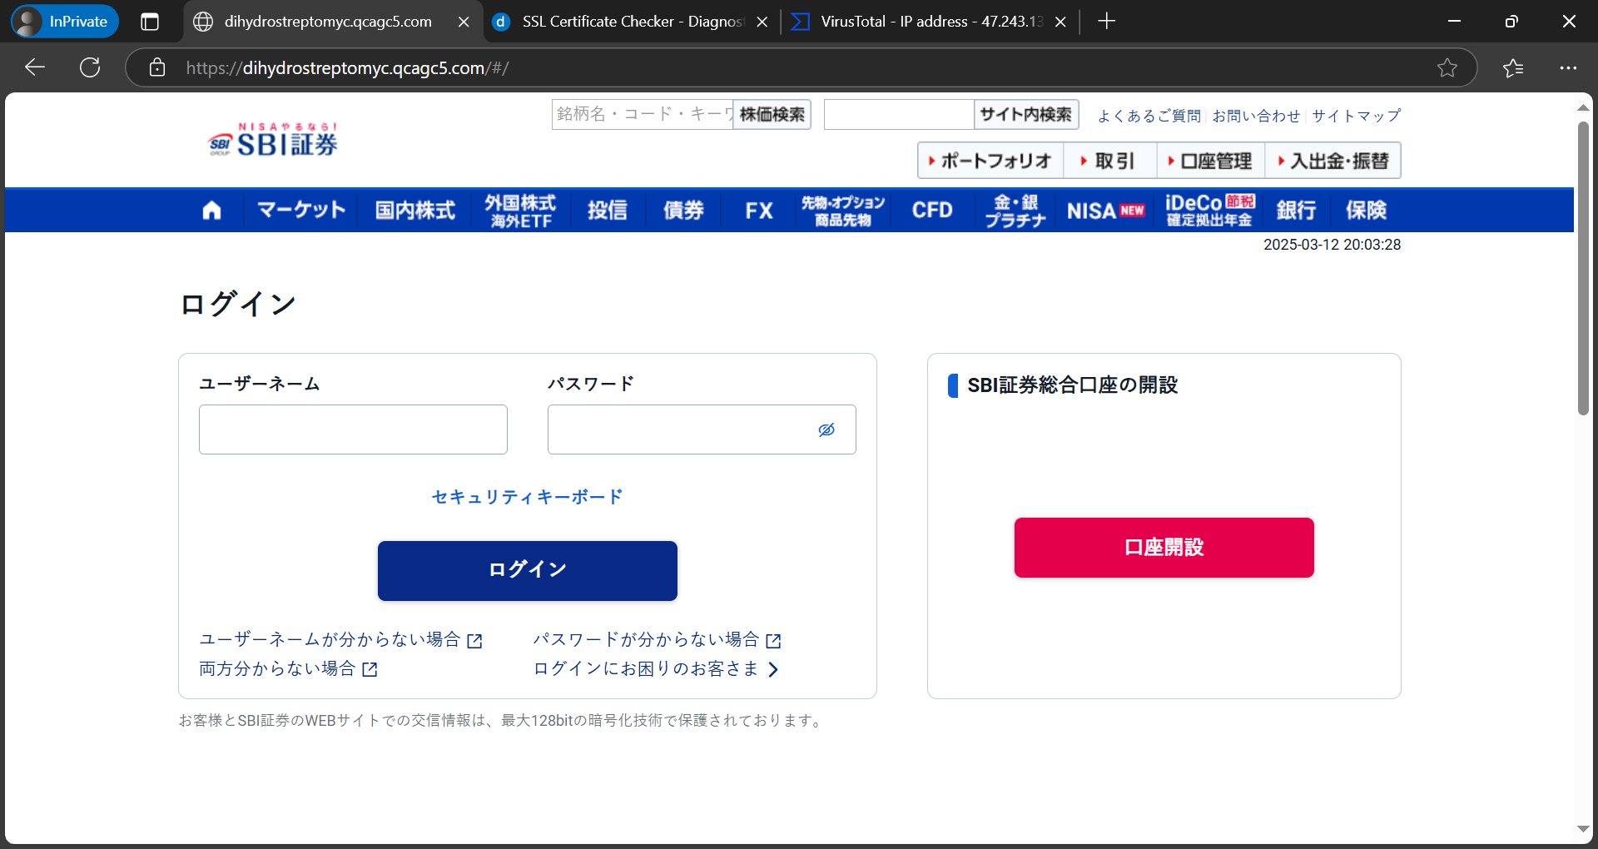Focus the パスワード input field
Image resolution: width=1598 pixels, height=849 pixels.
pyautogui.click(x=702, y=429)
